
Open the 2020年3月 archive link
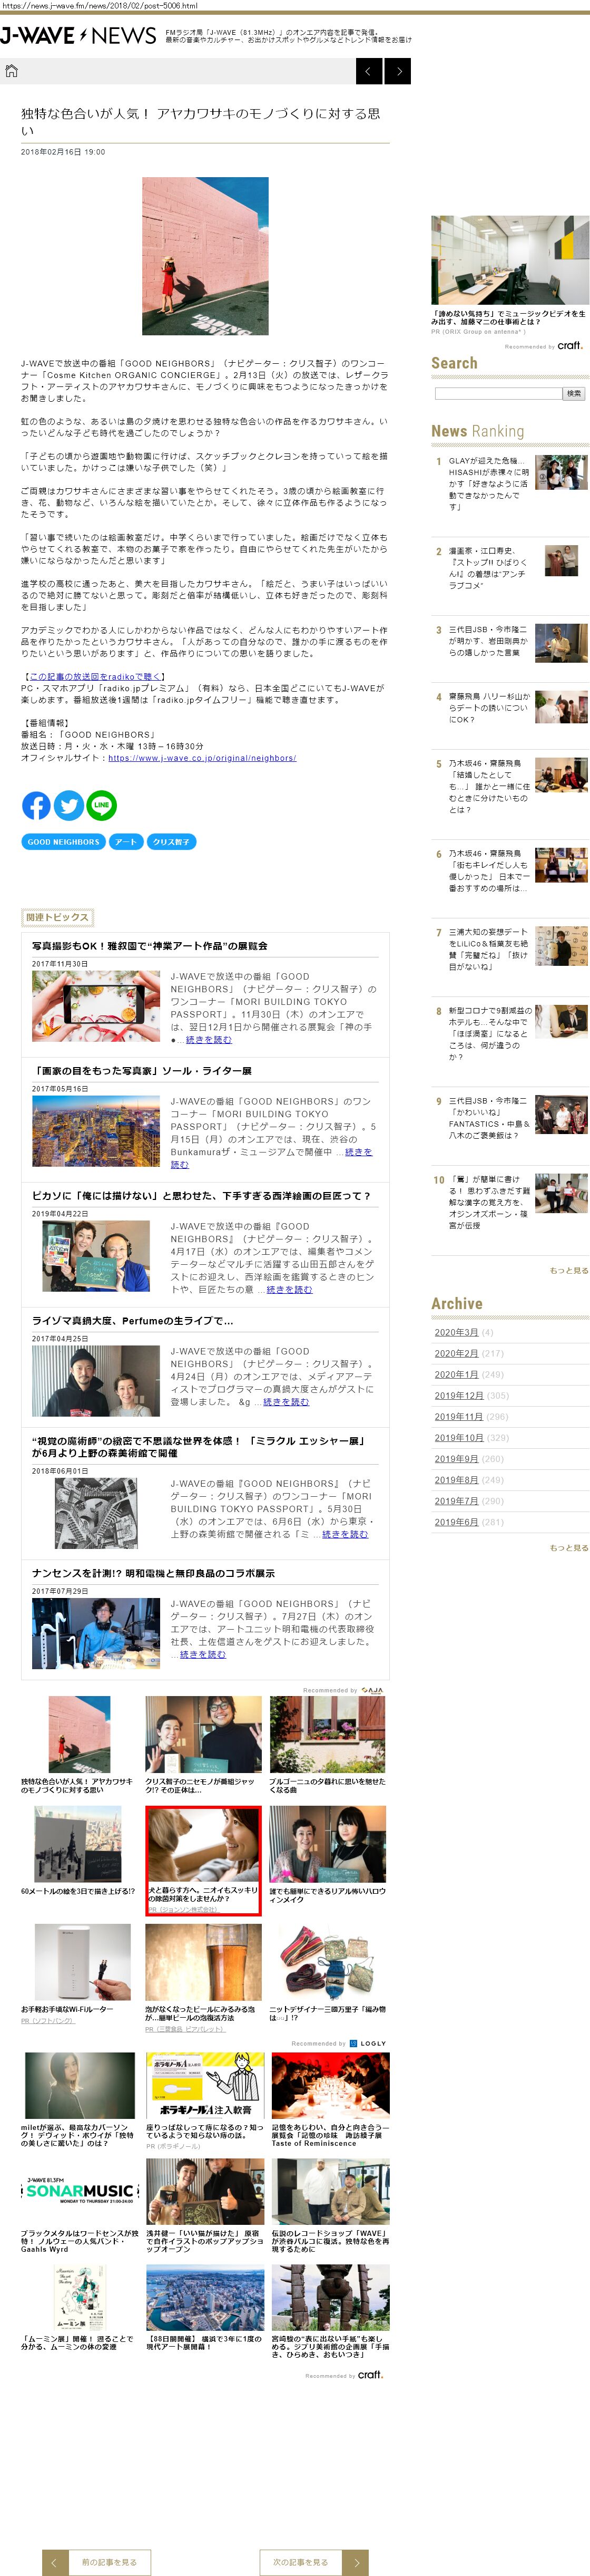456,1332
